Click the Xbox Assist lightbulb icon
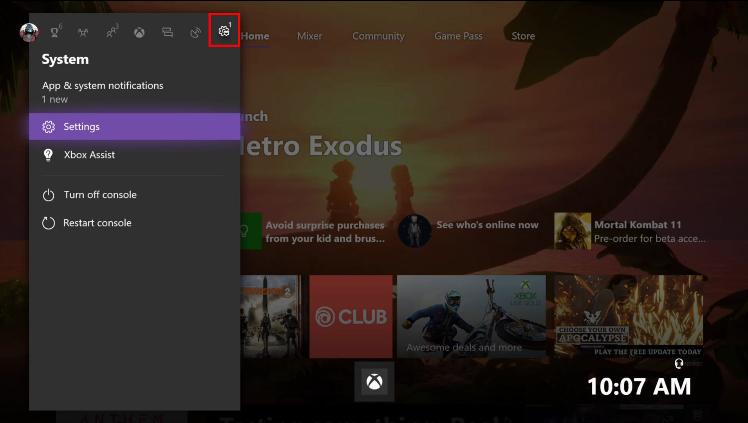The width and height of the screenshot is (748, 423). 49,155
